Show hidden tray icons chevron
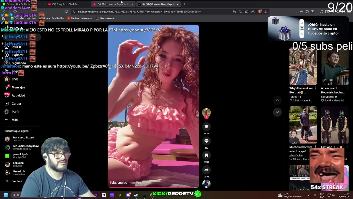Image resolution: width=353 pixels, height=199 pixels. tap(309, 195)
